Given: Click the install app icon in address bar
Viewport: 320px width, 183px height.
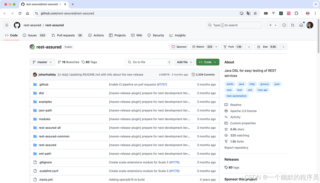Looking at the screenshot, I should [242, 13].
